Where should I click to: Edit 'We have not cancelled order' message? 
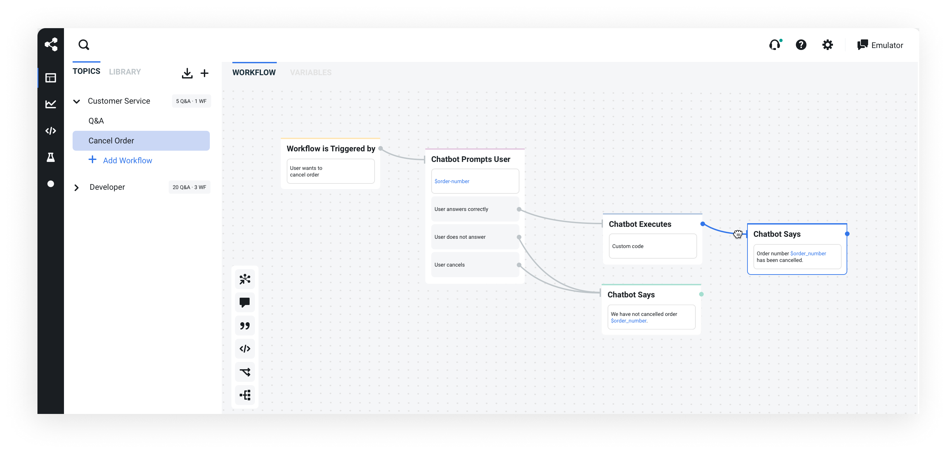point(651,317)
